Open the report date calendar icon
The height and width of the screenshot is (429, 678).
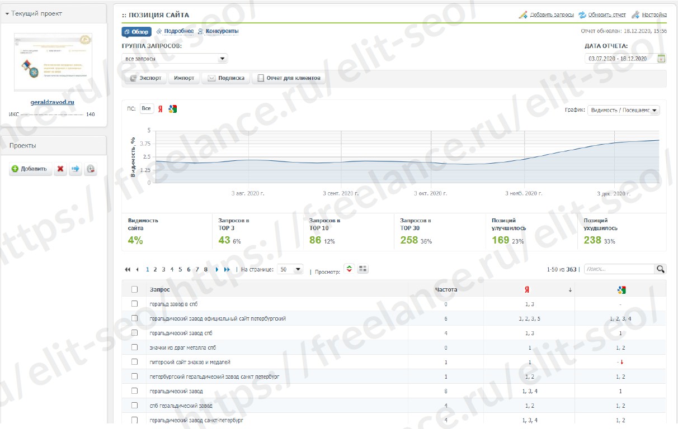[661, 59]
